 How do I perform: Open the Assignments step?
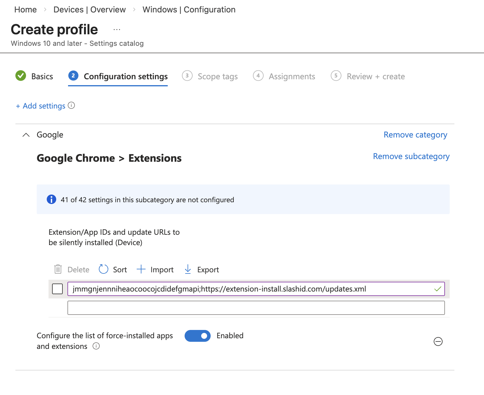pyautogui.click(x=292, y=76)
